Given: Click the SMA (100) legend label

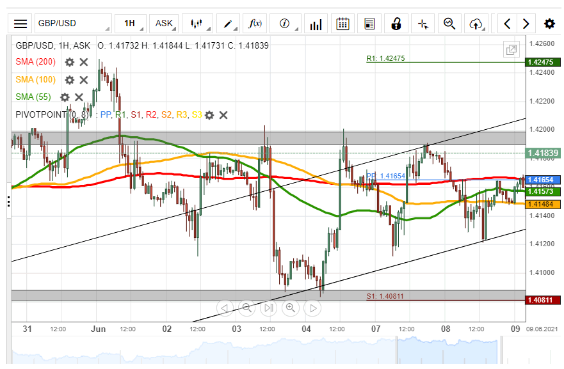Looking at the screenshot, I should click(x=36, y=79).
